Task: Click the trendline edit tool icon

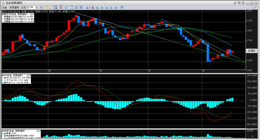Action: 55,7
